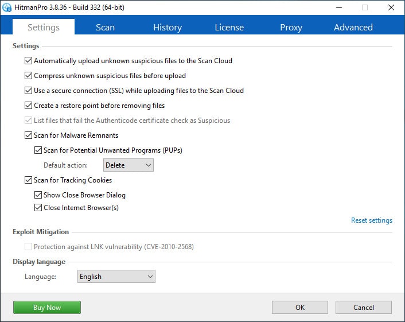Open the Default action dropdown showing Delete

(128, 165)
